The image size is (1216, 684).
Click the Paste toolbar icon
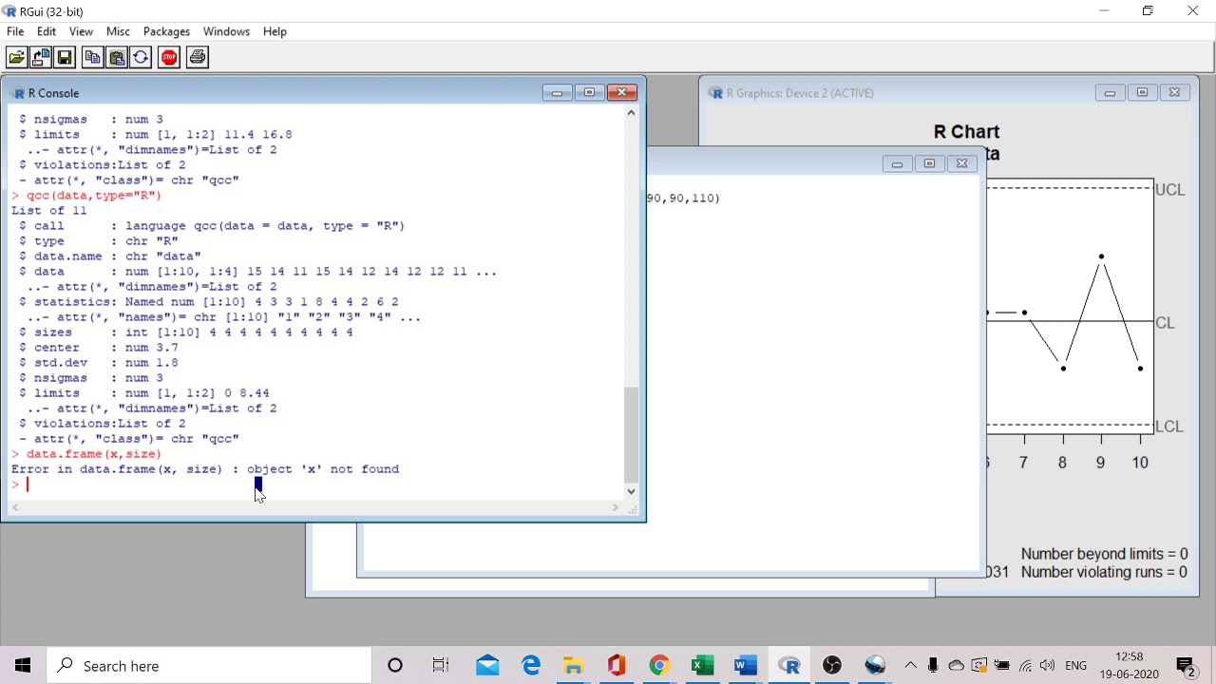coord(117,58)
